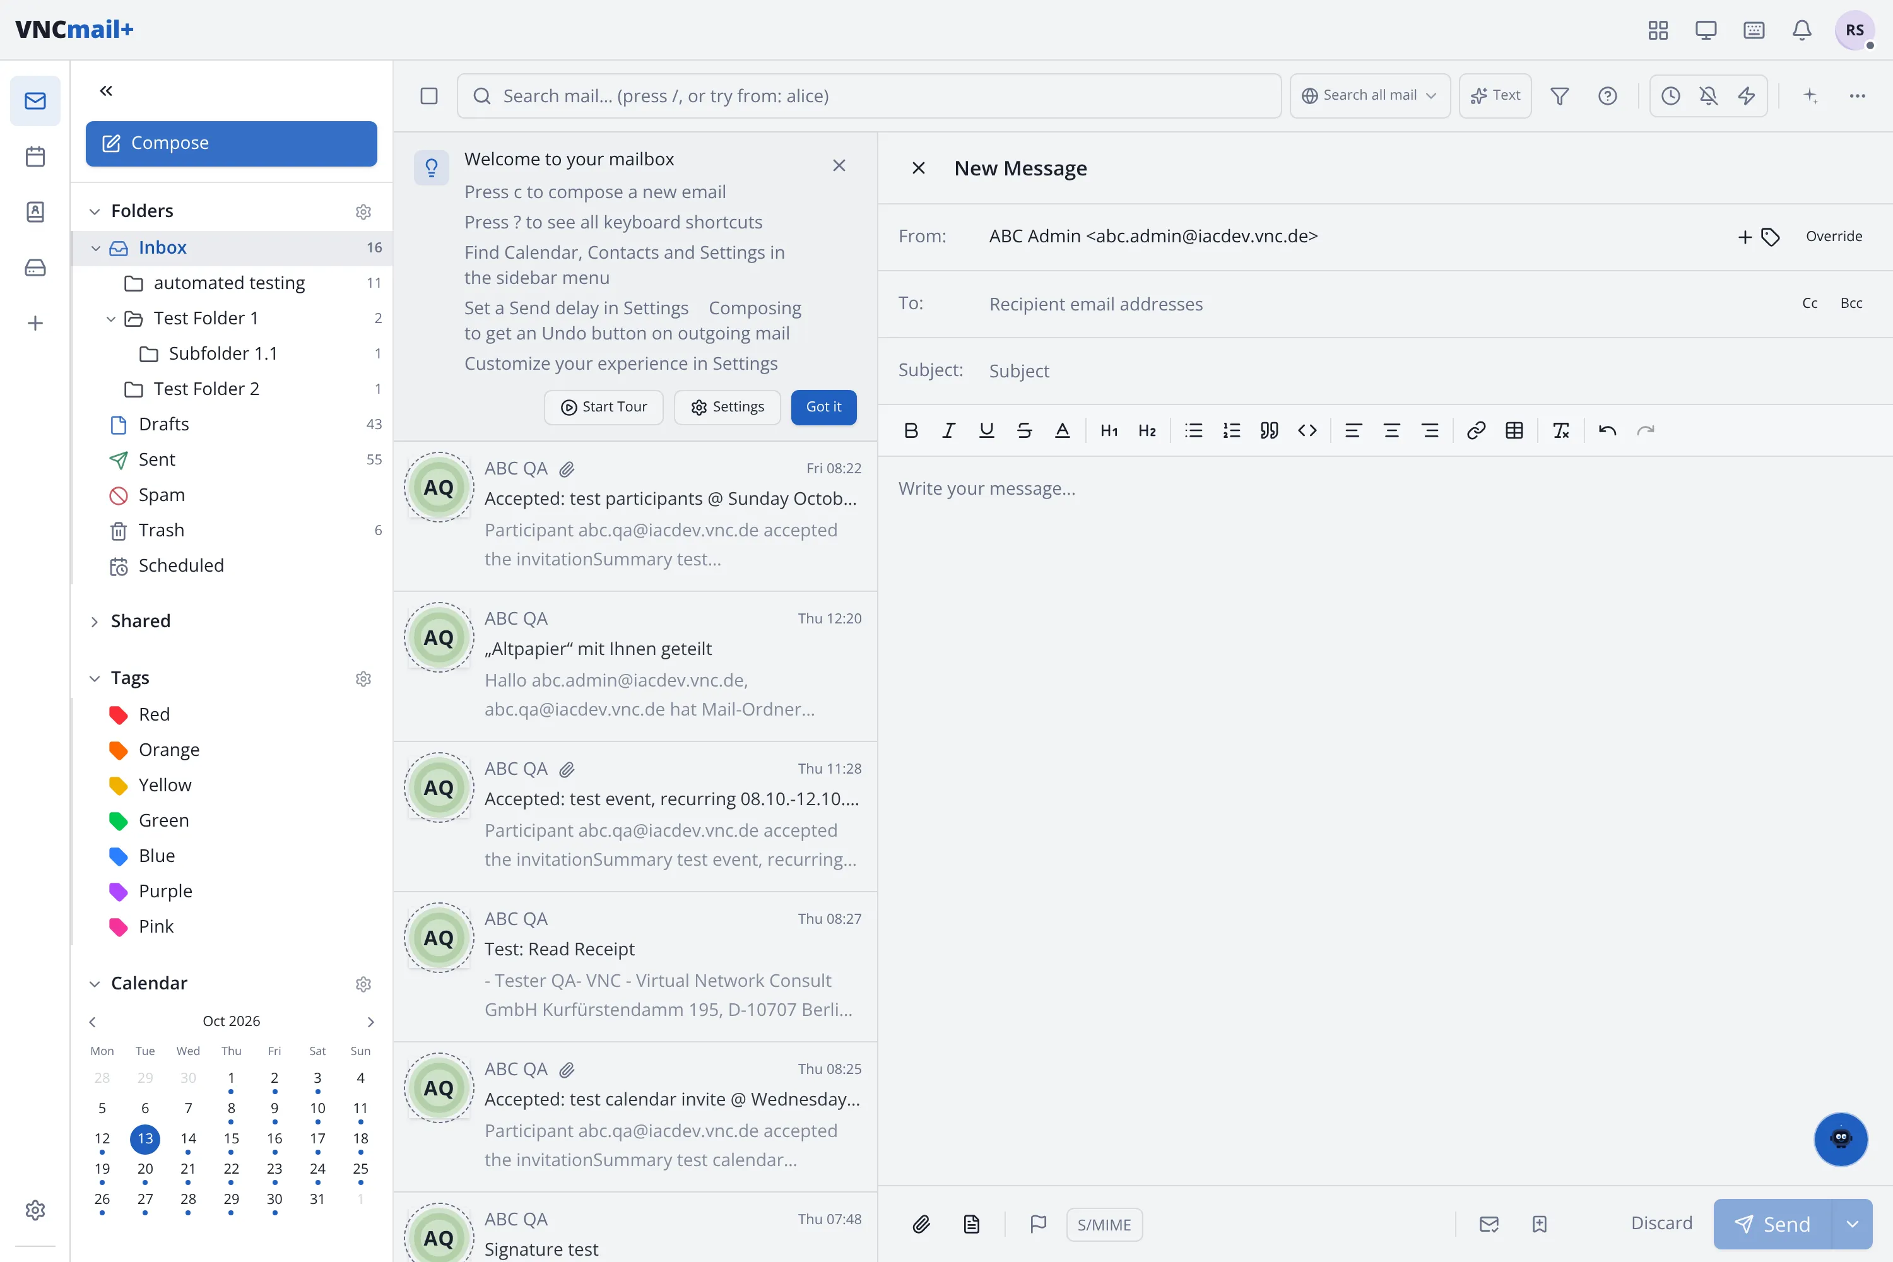Open the notifications bell in header
The image size is (1893, 1262).
point(1802,30)
